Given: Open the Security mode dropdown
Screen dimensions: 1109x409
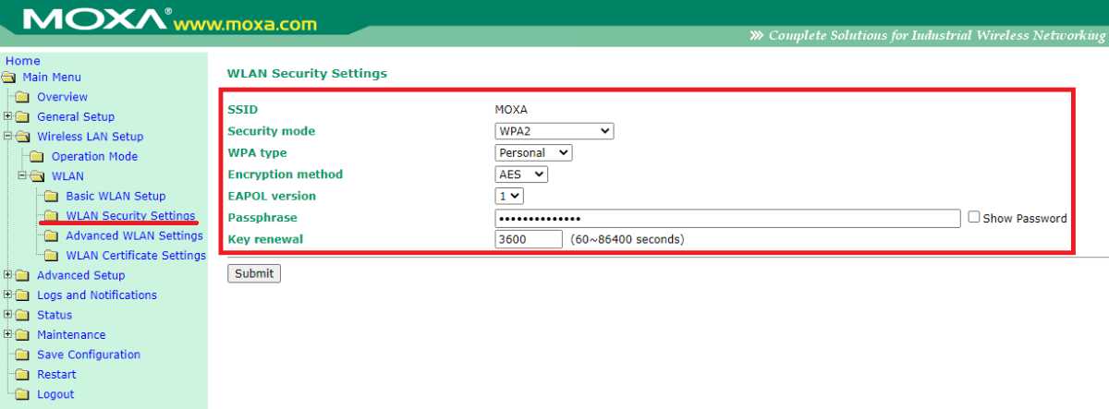Looking at the screenshot, I should (x=554, y=131).
